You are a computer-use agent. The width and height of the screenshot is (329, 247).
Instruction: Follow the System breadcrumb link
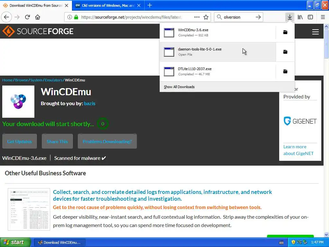tap(36, 80)
